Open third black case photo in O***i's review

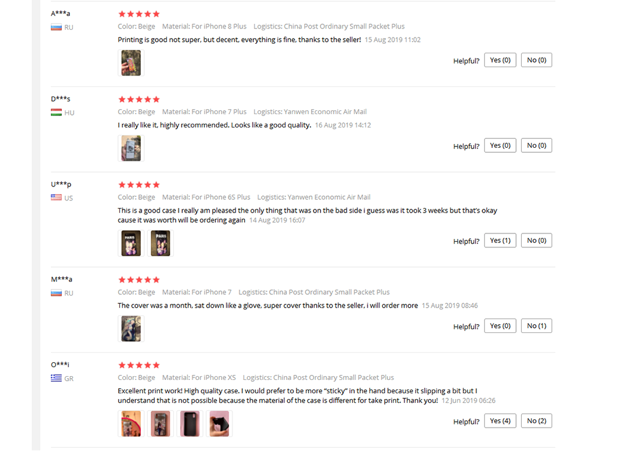coord(190,424)
